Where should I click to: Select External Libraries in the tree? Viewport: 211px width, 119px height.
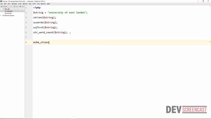point(9,16)
